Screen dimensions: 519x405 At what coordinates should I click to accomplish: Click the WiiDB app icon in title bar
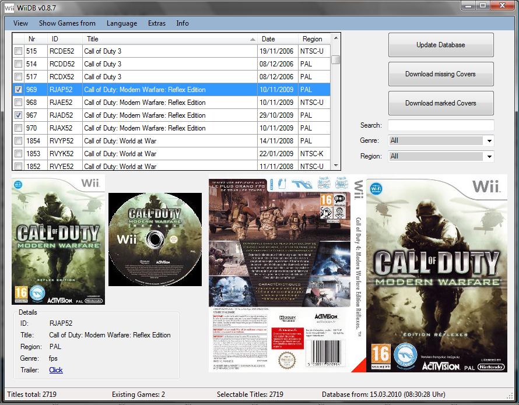pos(9,8)
